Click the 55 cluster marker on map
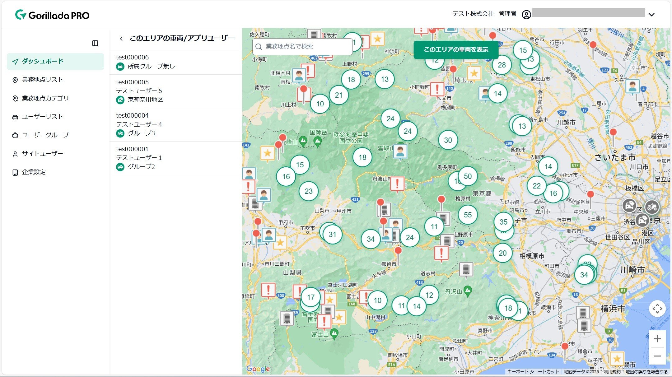Image resolution: width=672 pixels, height=377 pixels. click(468, 215)
